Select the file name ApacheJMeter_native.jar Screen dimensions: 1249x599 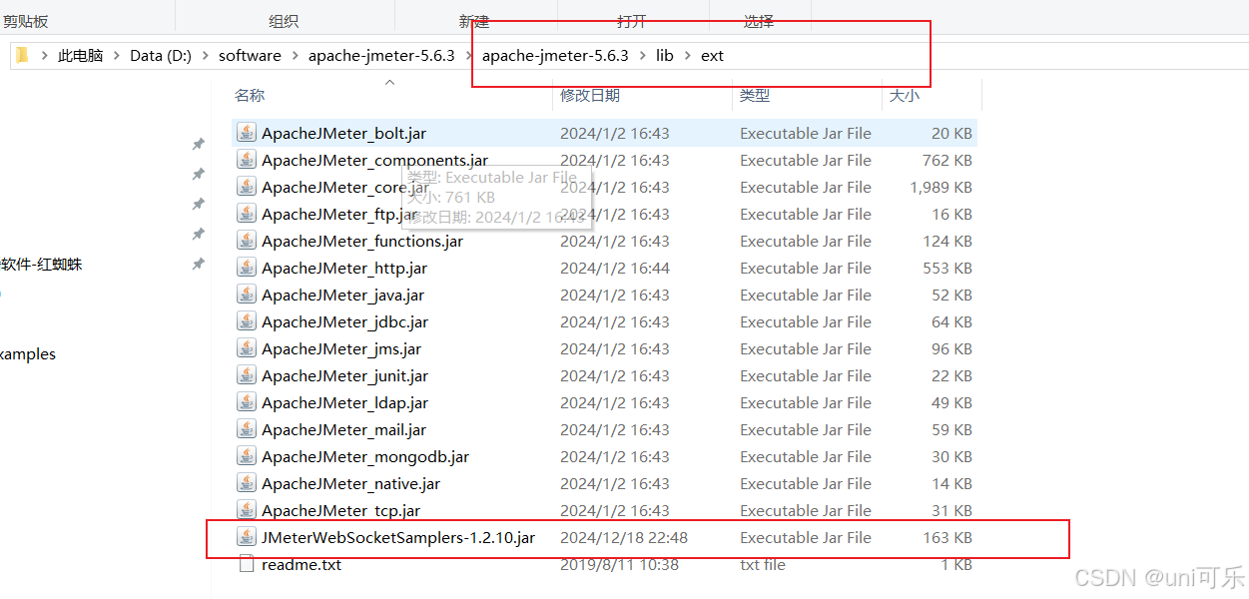click(x=350, y=483)
